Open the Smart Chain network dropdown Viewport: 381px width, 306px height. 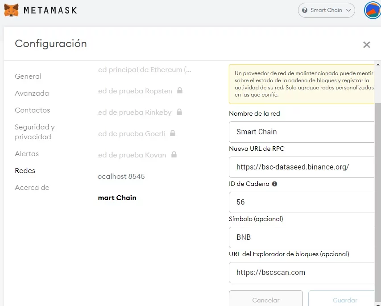click(x=326, y=10)
